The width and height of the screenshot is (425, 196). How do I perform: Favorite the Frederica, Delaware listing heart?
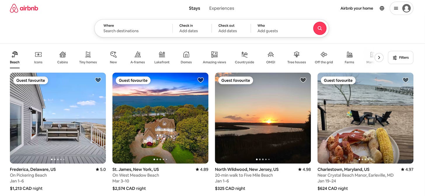[98, 80]
